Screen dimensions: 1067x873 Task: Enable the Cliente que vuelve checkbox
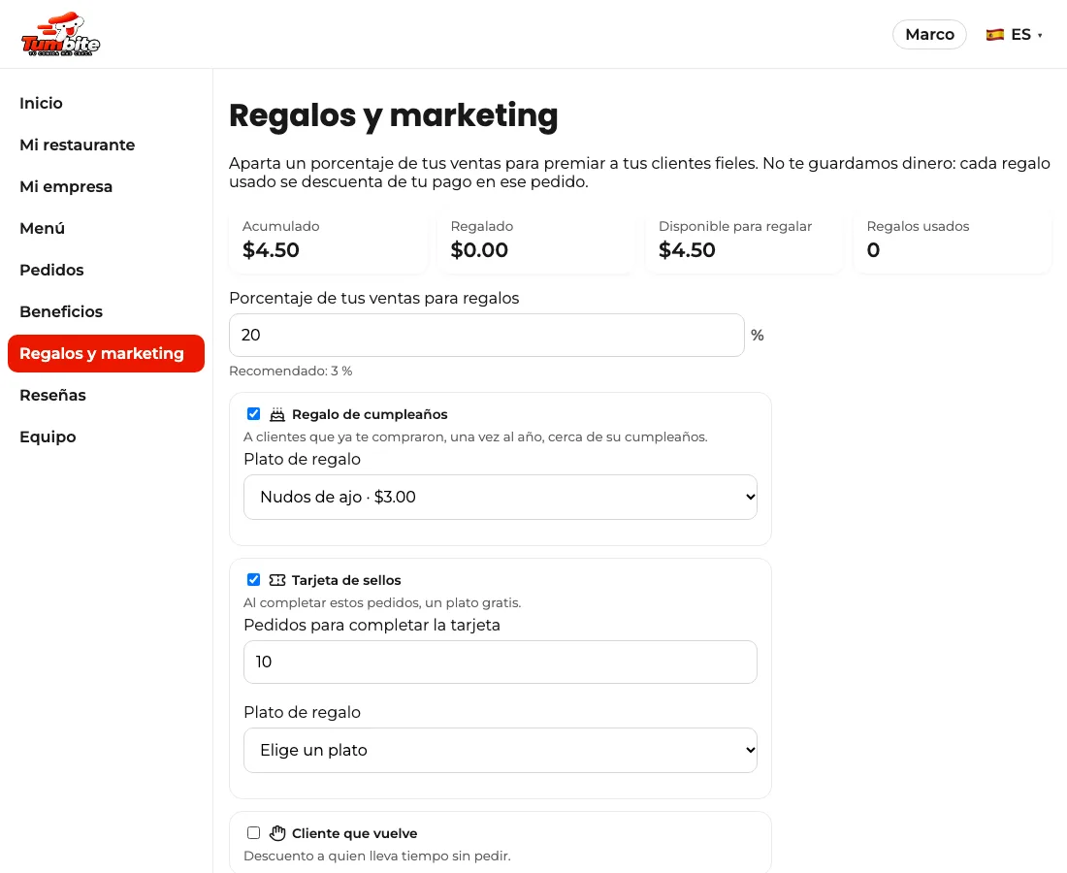[x=254, y=833]
